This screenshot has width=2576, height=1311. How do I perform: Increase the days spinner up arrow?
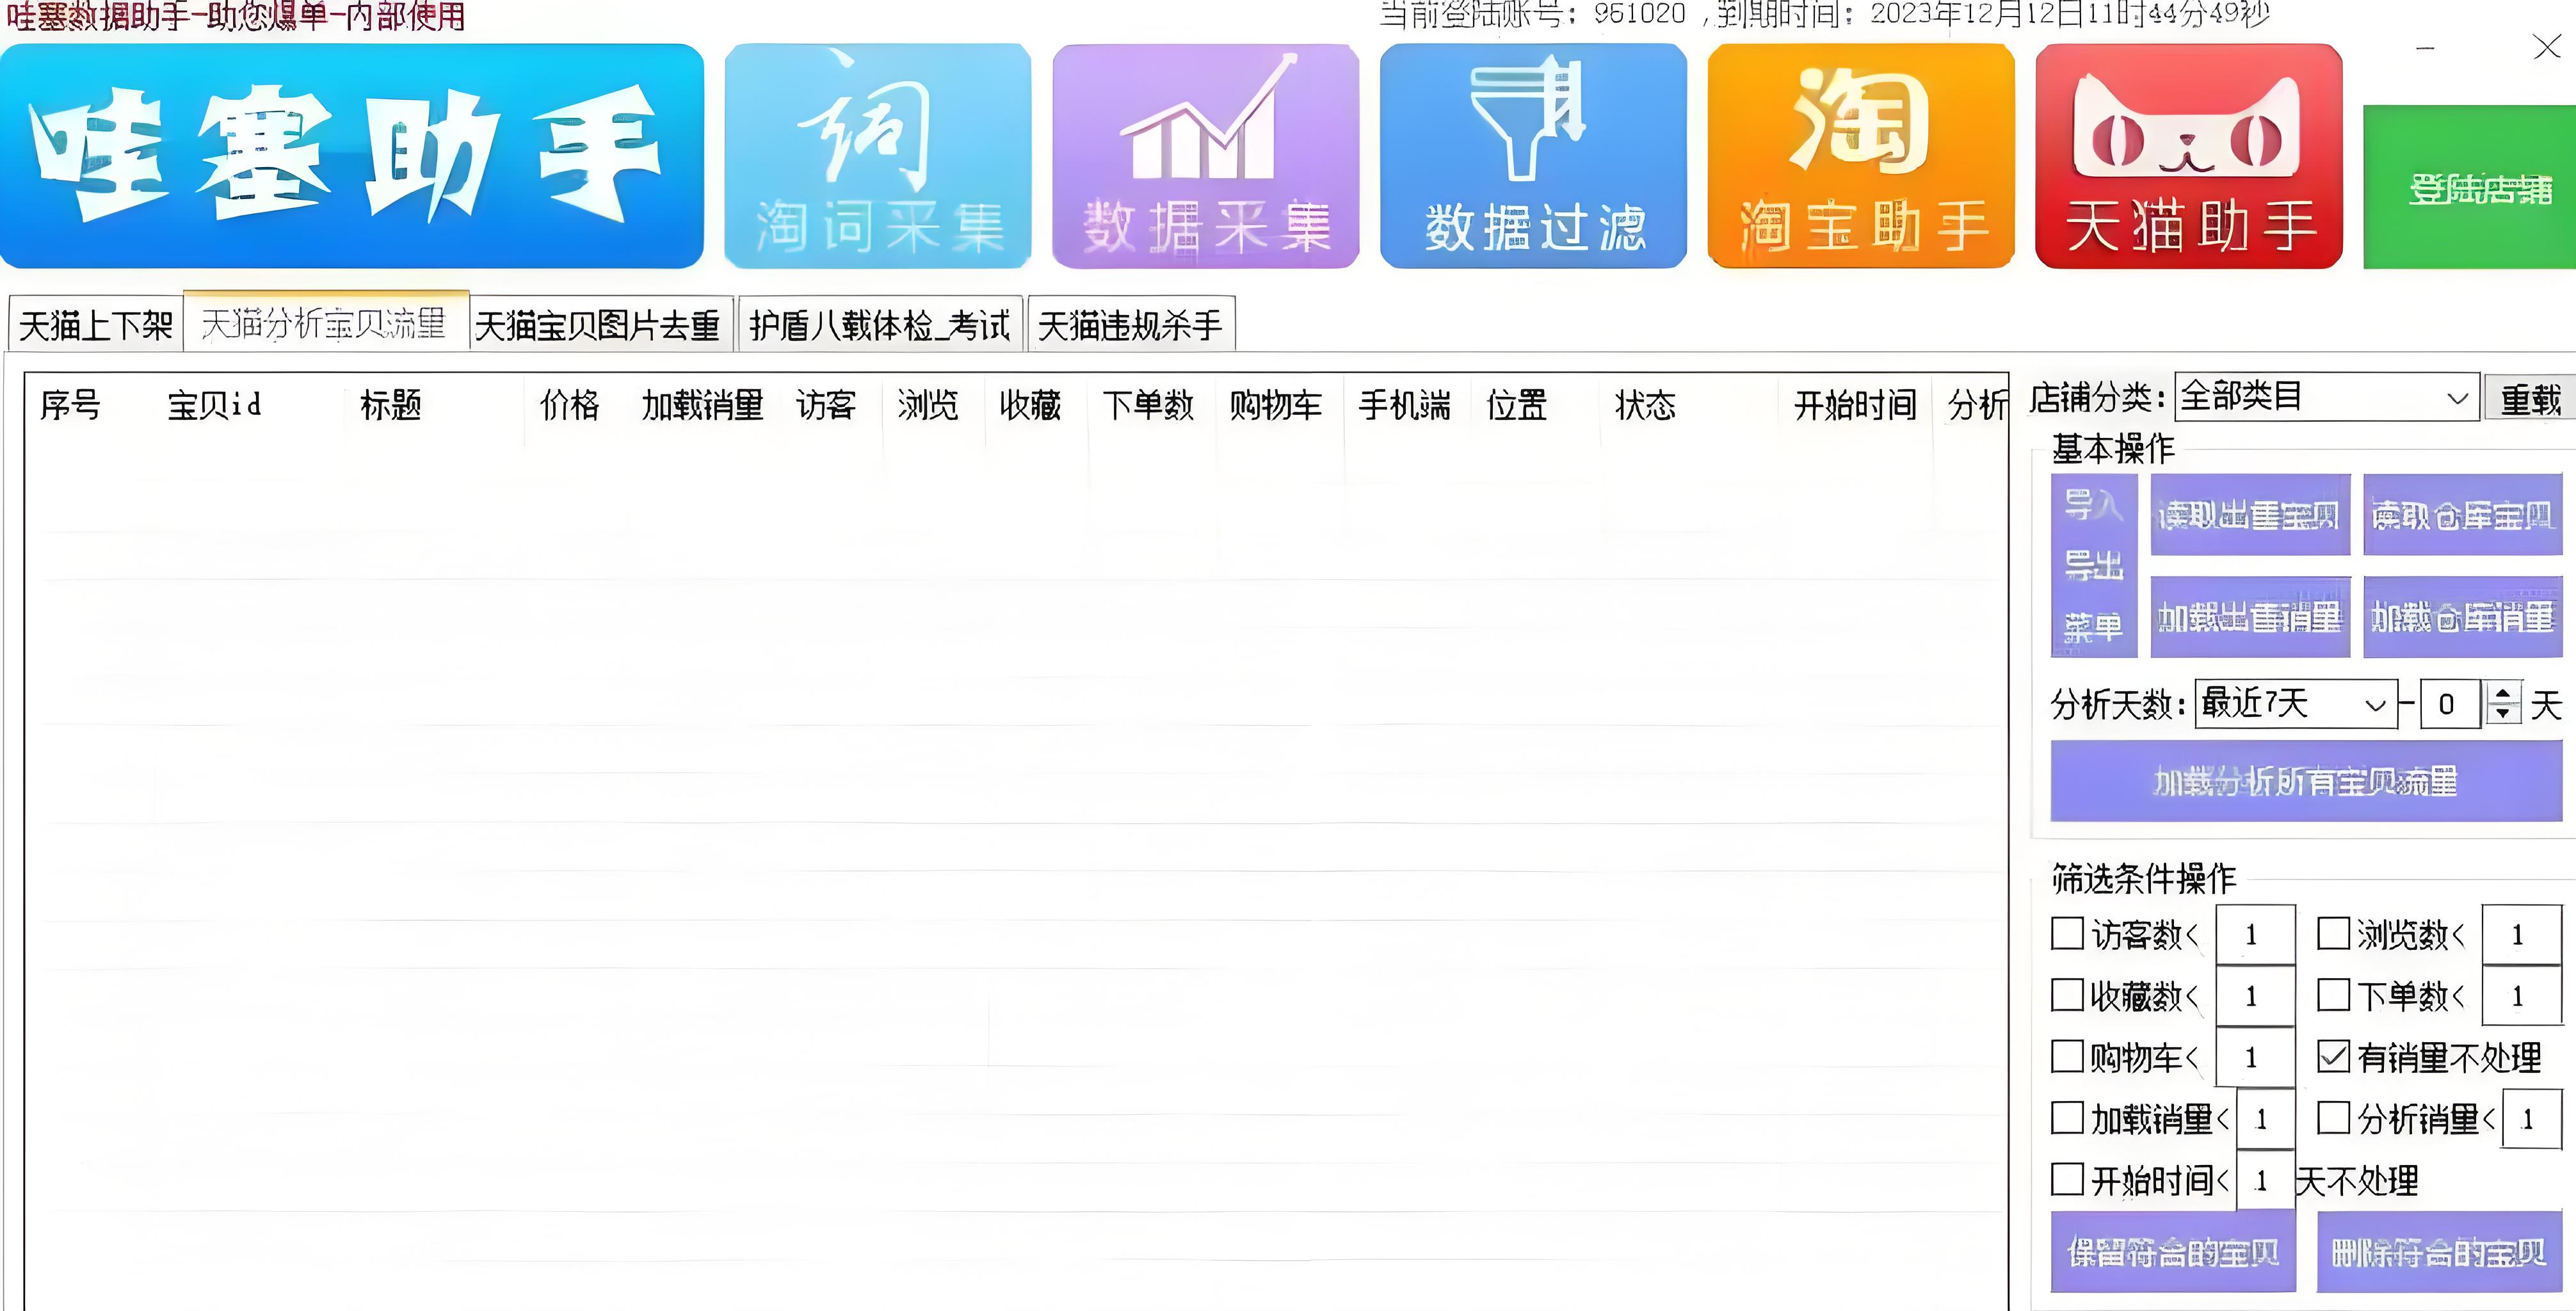point(2503,692)
